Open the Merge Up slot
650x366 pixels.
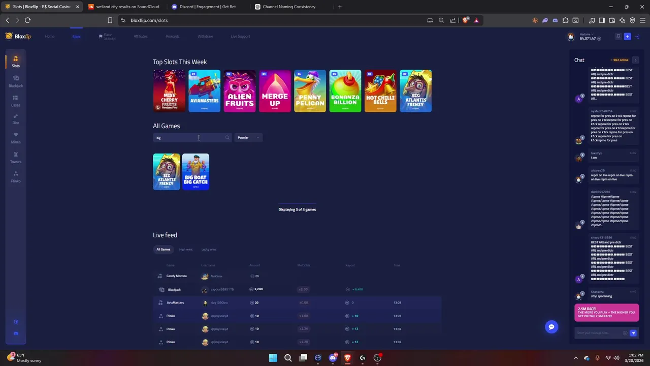(275, 91)
